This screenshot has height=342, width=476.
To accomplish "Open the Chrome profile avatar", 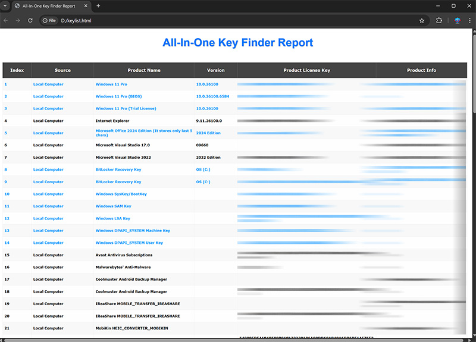I will (x=457, y=20).
